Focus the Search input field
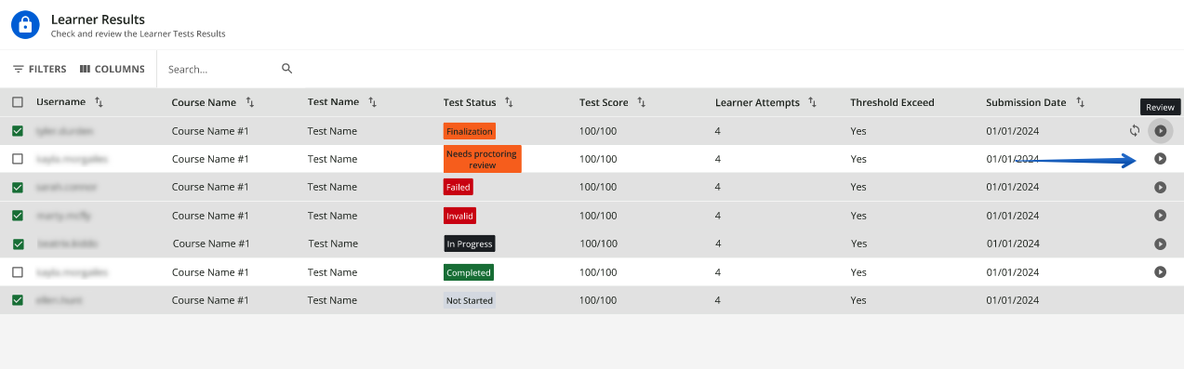 coord(221,69)
